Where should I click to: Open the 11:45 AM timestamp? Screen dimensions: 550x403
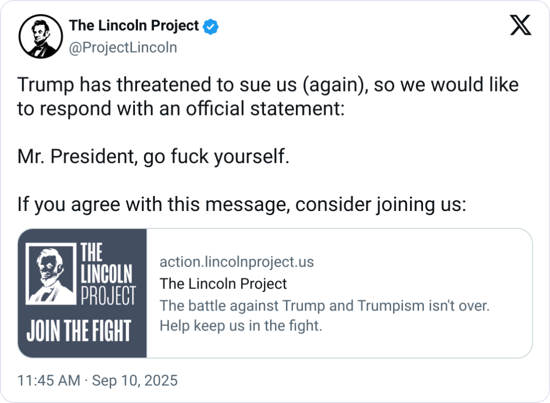(x=49, y=380)
